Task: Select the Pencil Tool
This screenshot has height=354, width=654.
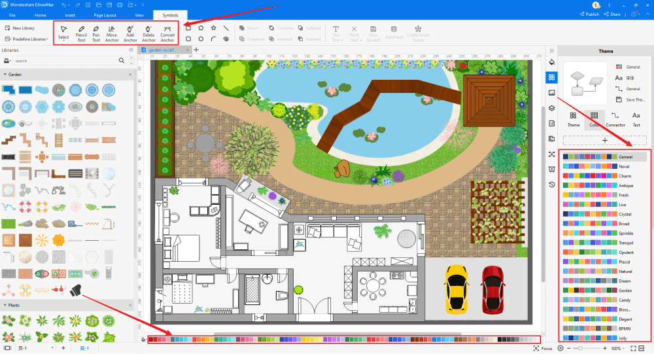Action: [x=81, y=33]
